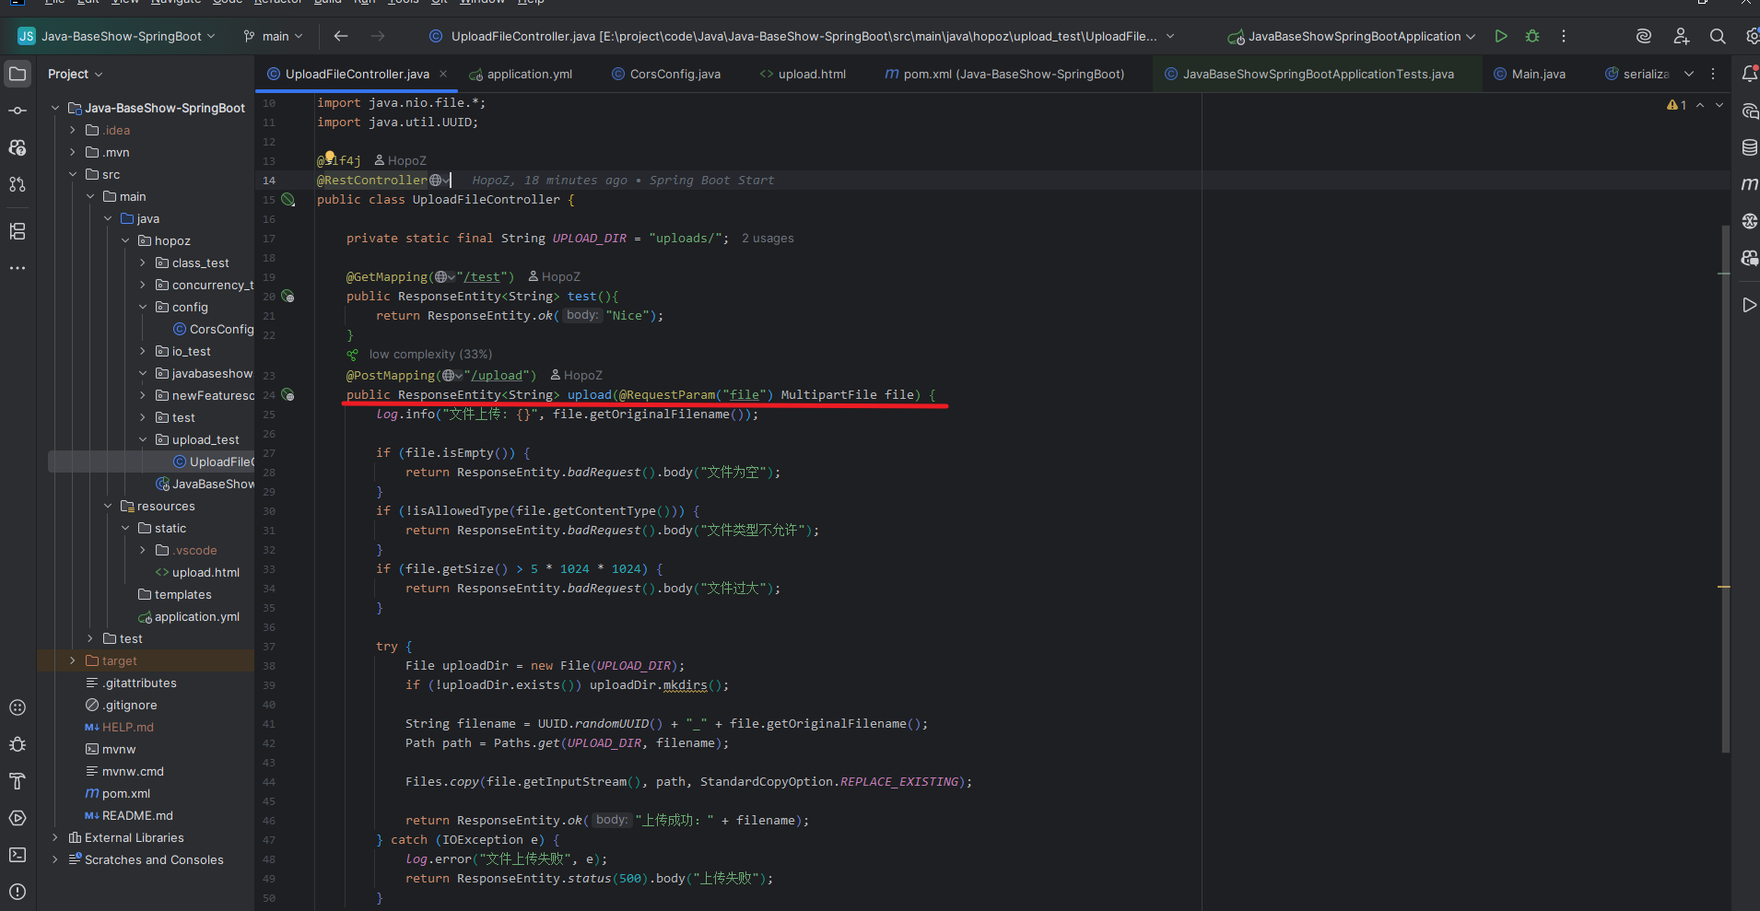Open the Debug tool window icon
Screen dimensions: 1760x911
pyautogui.click(x=18, y=744)
